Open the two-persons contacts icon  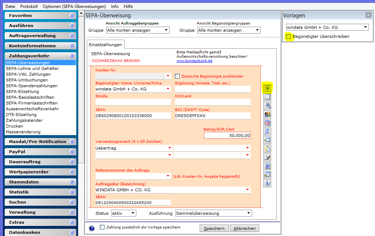click(x=267, y=114)
